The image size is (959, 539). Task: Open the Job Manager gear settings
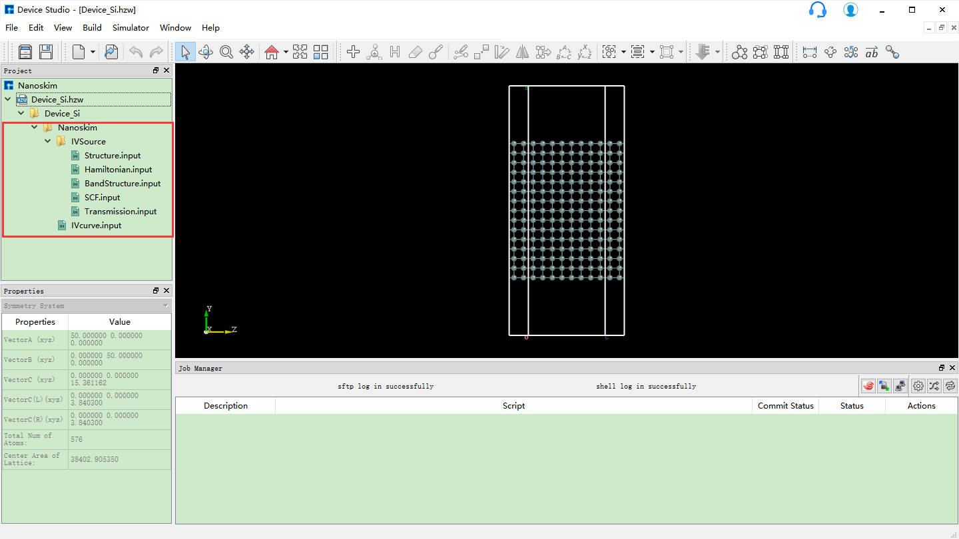coord(918,385)
